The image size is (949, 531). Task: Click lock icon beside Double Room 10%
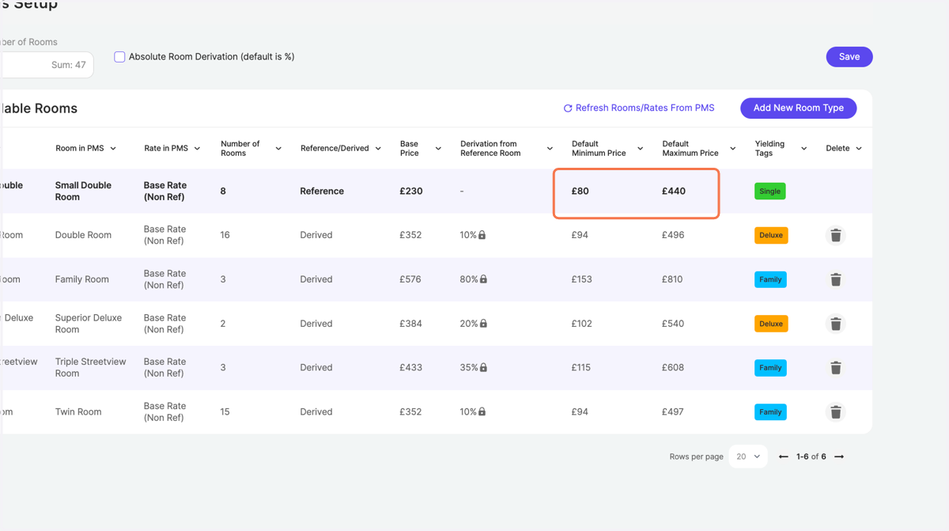coord(482,235)
